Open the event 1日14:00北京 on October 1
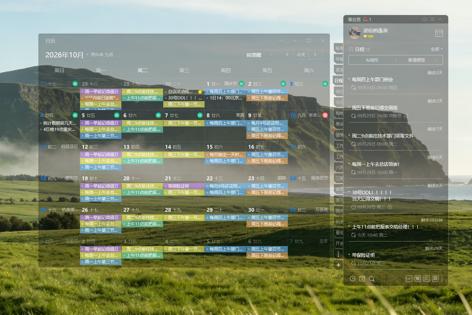This screenshot has height=315, width=472. pyautogui.click(x=226, y=98)
